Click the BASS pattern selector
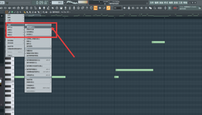The height and width of the screenshot is (115, 202). pos(57,3)
